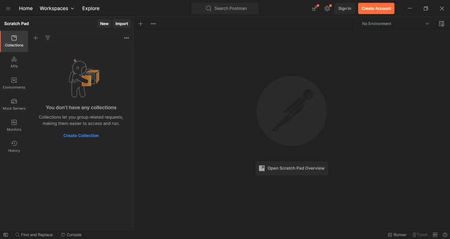Open the Runner
450x239 pixels.
397,235
